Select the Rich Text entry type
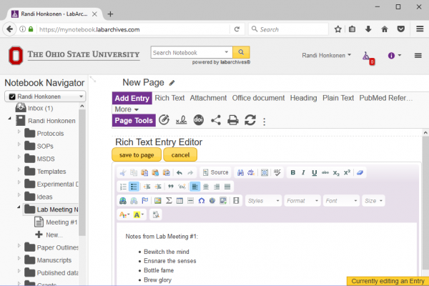Viewport: 429px width, 286px height. [169, 98]
